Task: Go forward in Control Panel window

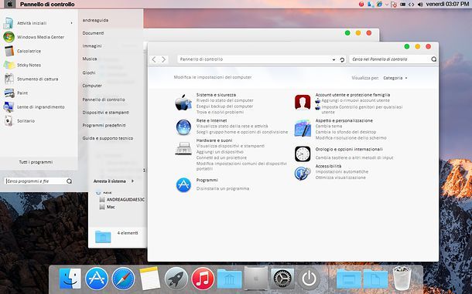Action: click(x=163, y=59)
